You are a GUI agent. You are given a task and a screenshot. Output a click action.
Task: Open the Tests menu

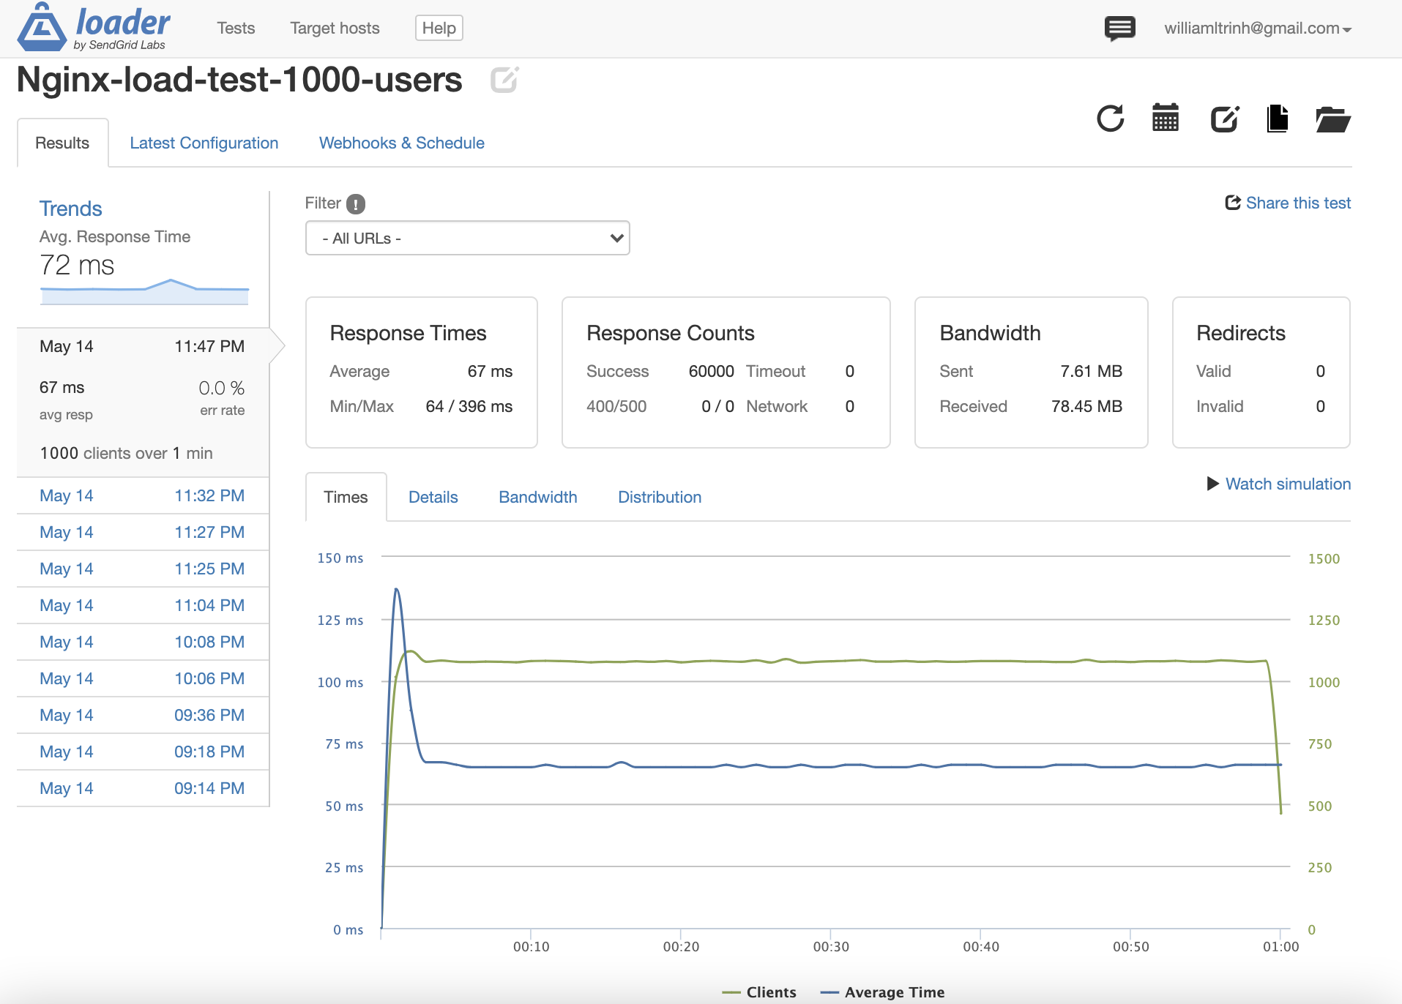[x=236, y=29]
